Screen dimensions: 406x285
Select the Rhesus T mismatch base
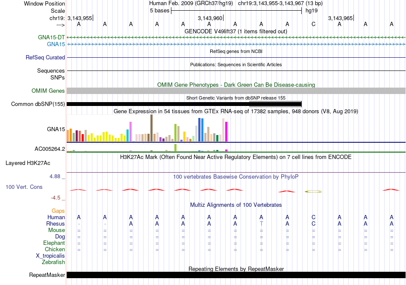(261, 223)
